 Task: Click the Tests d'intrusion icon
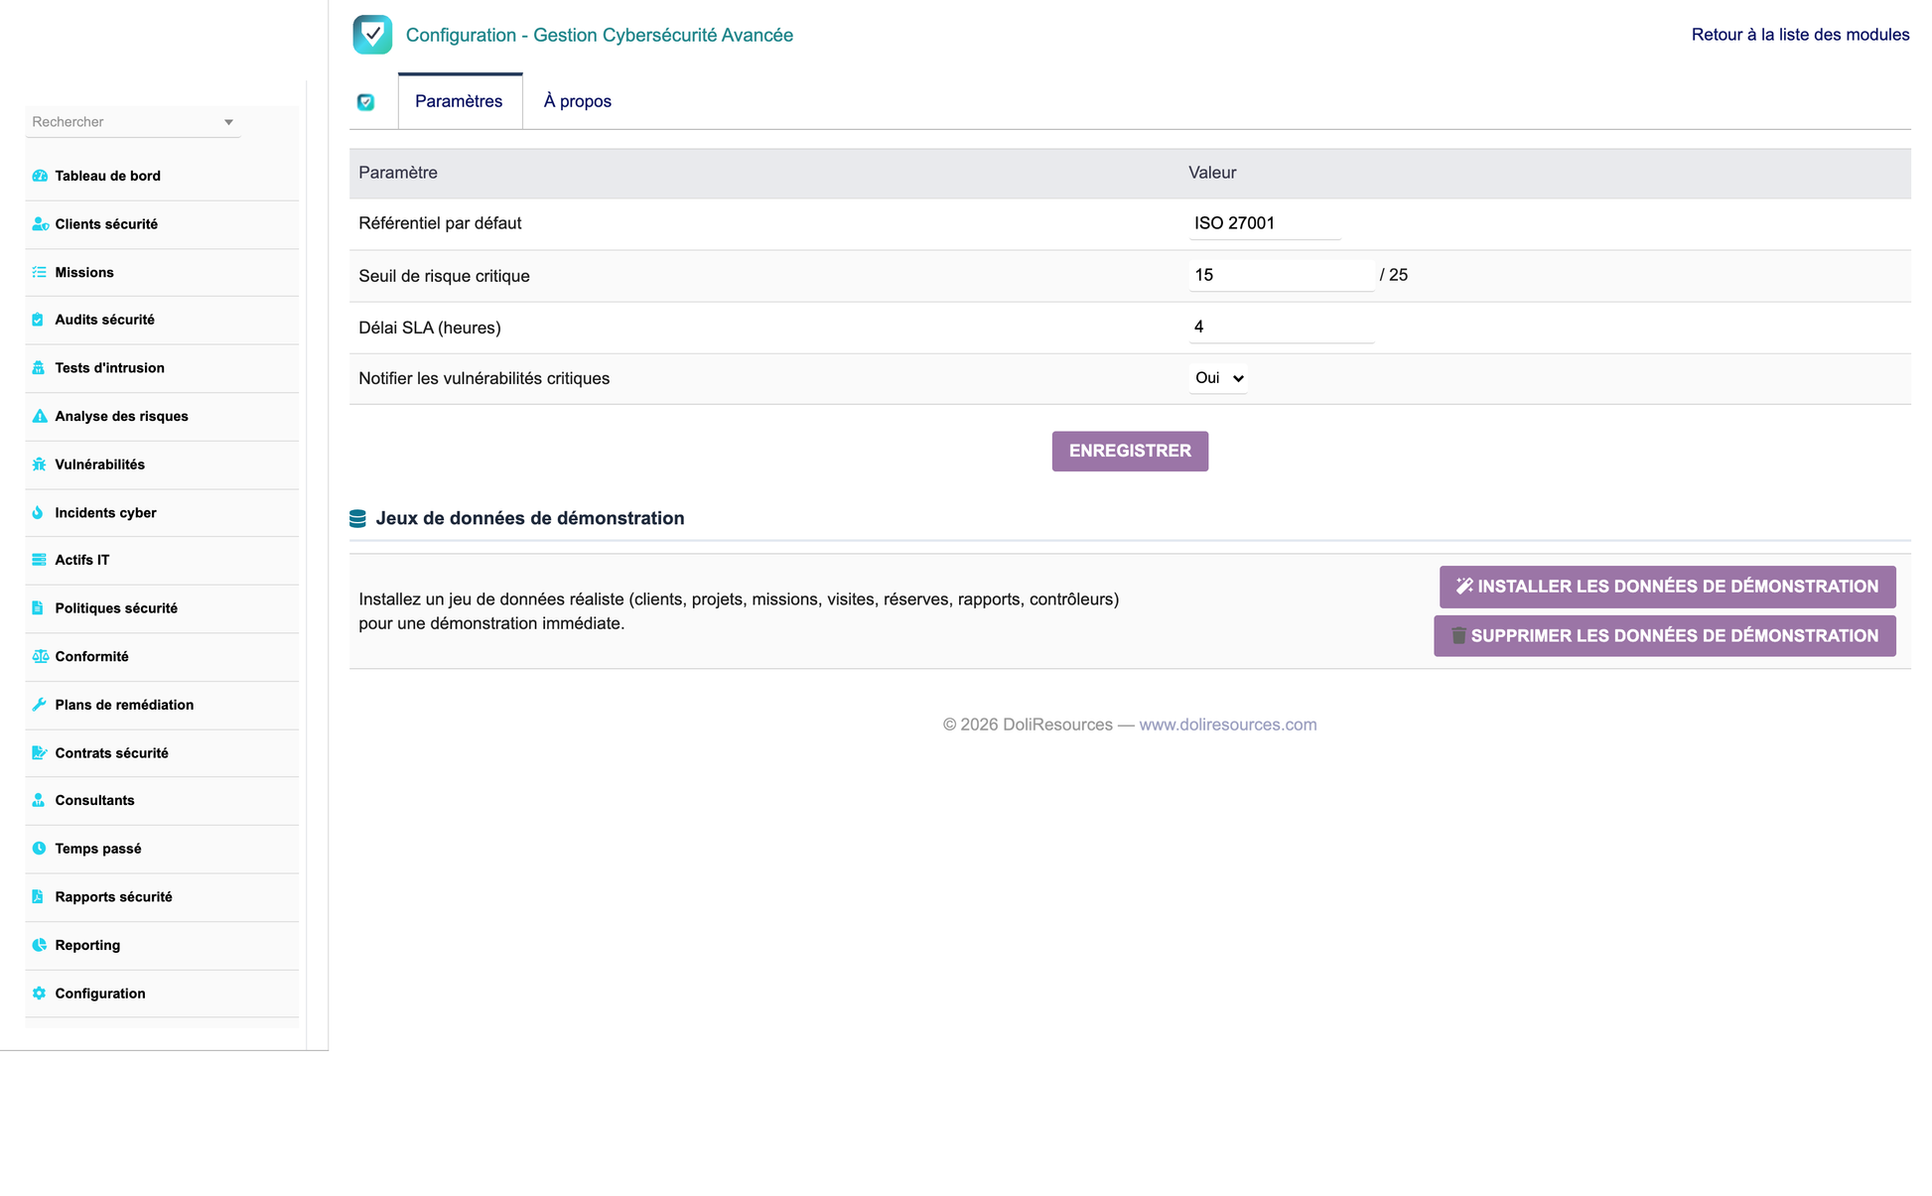tap(38, 368)
